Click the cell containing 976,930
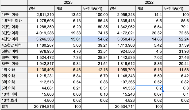The height and width of the screenshot is (110, 189). pyautogui.click(x=41, y=51)
